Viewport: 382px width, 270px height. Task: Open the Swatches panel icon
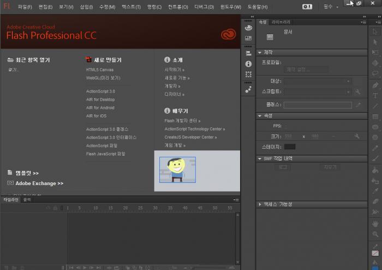pyautogui.click(x=248, y=38)
